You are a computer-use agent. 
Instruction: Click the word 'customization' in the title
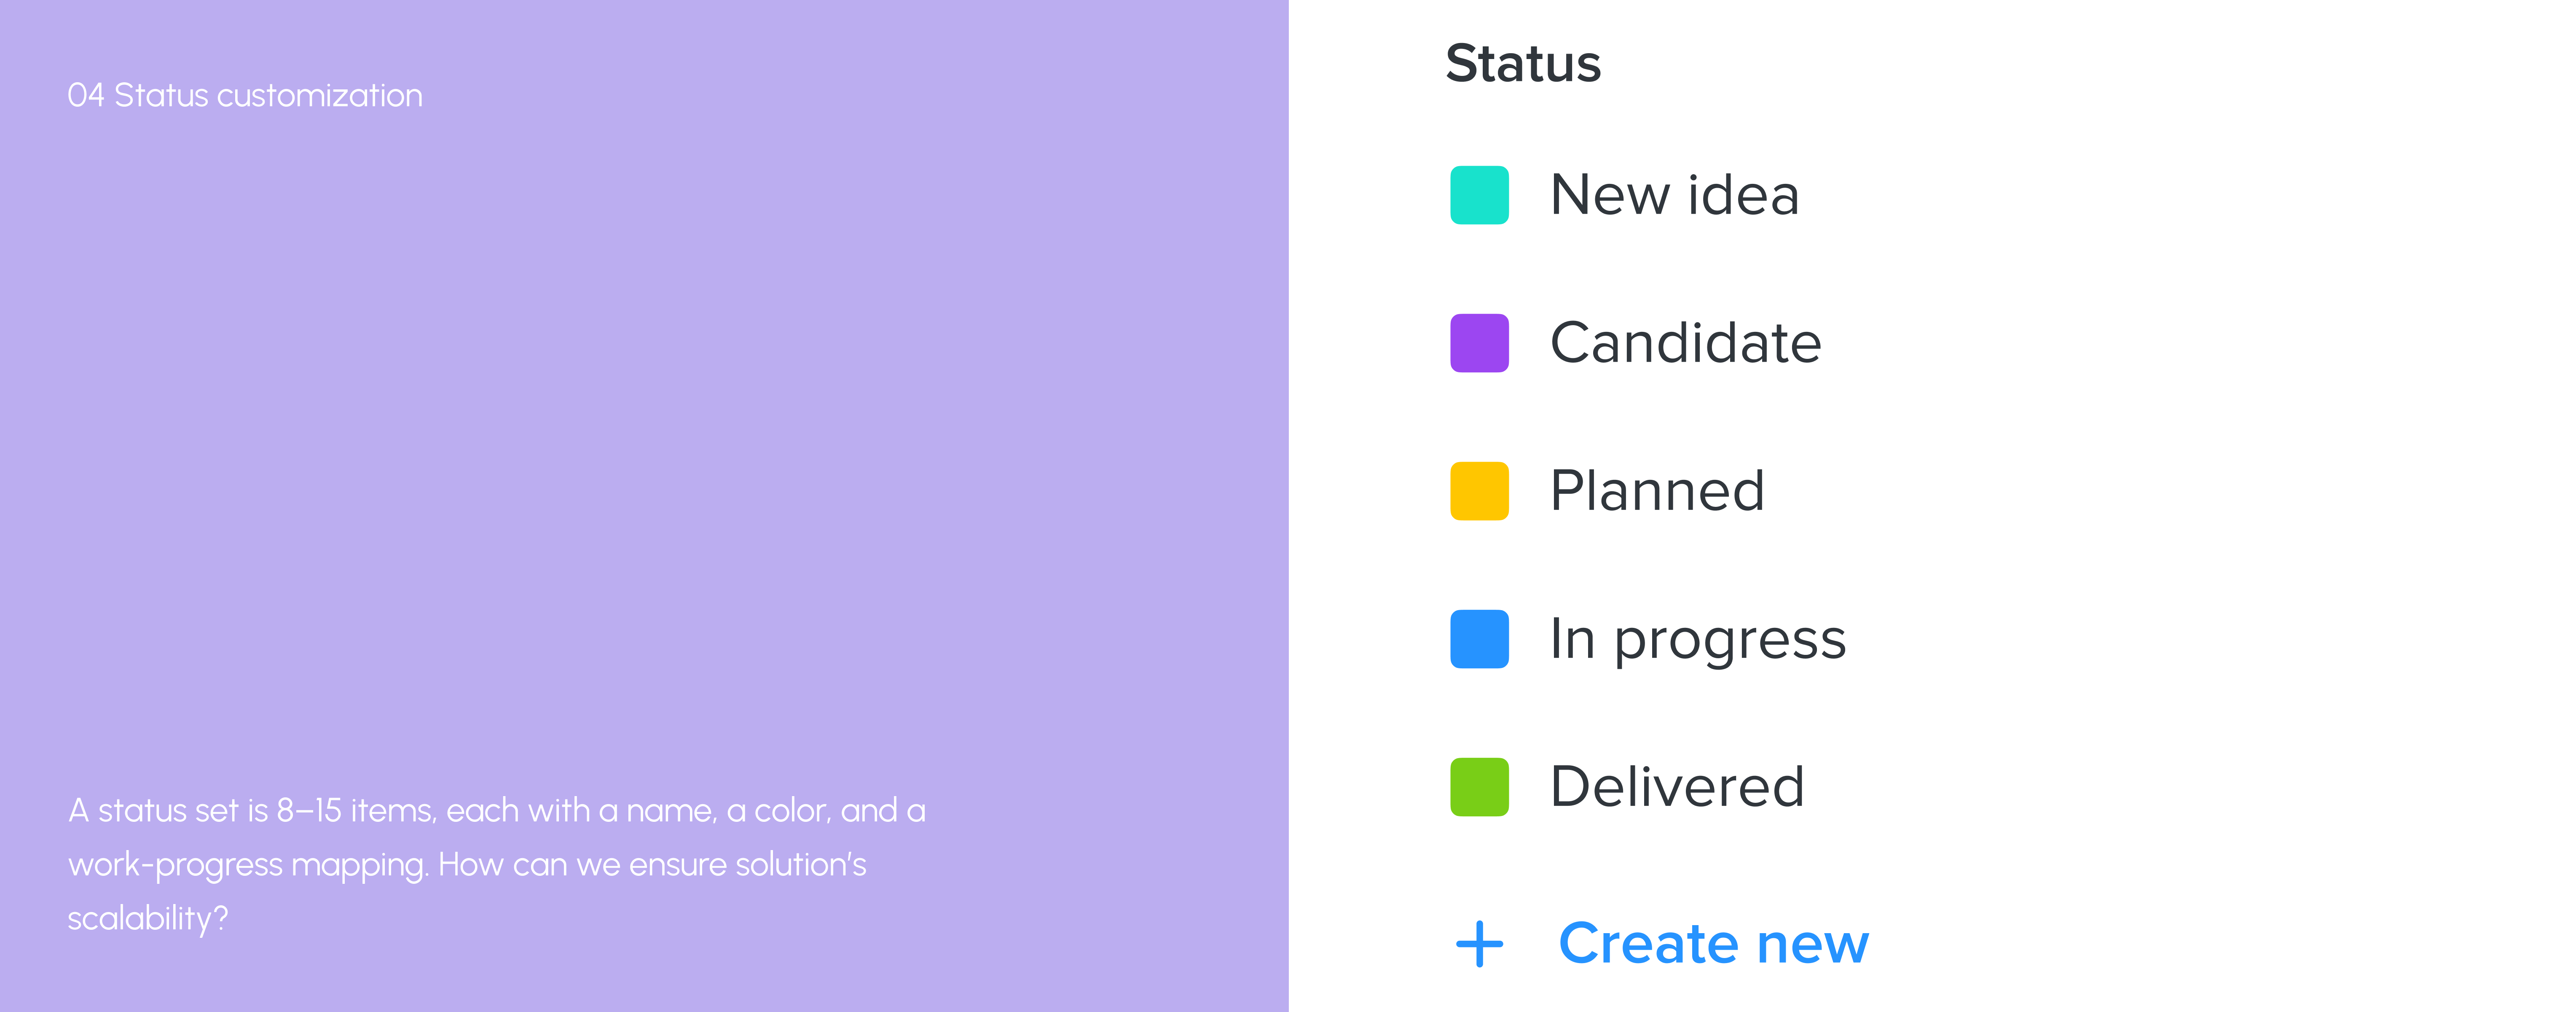319,95
